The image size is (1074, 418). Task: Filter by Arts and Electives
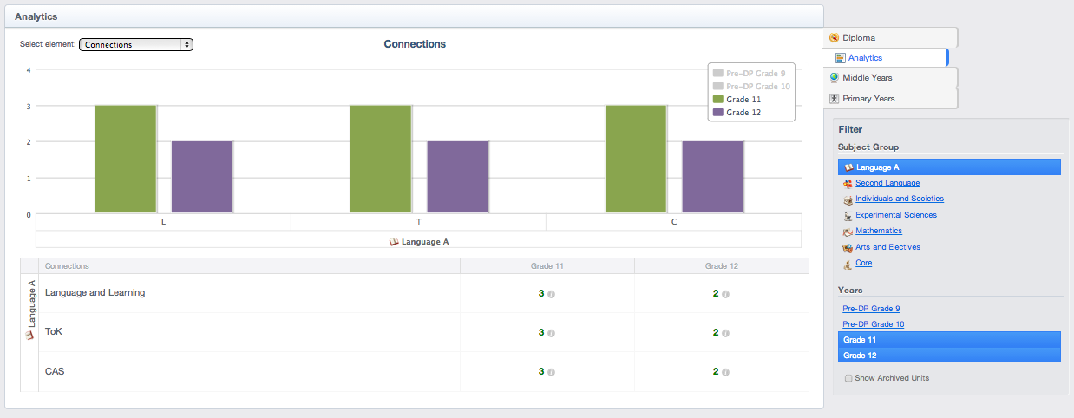pos(887,247)
